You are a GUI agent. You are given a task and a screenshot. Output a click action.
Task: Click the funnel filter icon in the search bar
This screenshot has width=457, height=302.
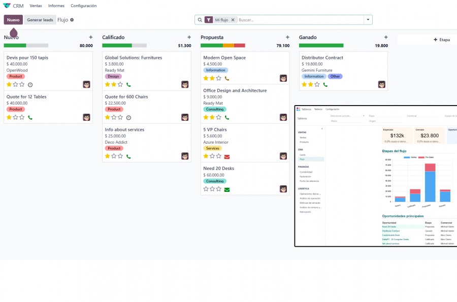209,20
